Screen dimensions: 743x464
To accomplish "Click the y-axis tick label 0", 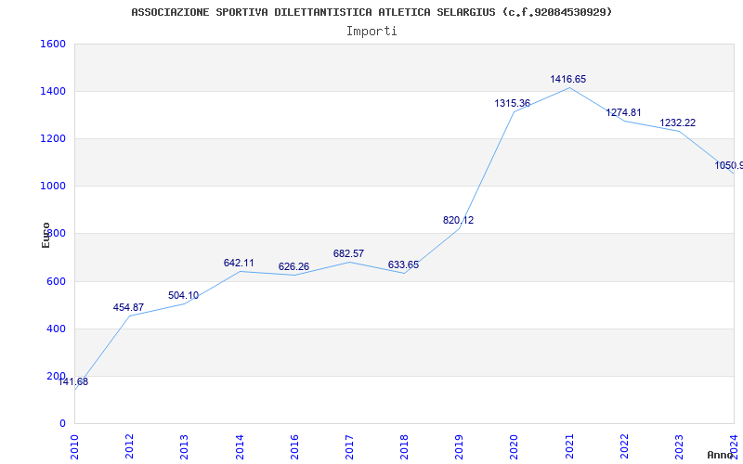I will tap(62, 423).
